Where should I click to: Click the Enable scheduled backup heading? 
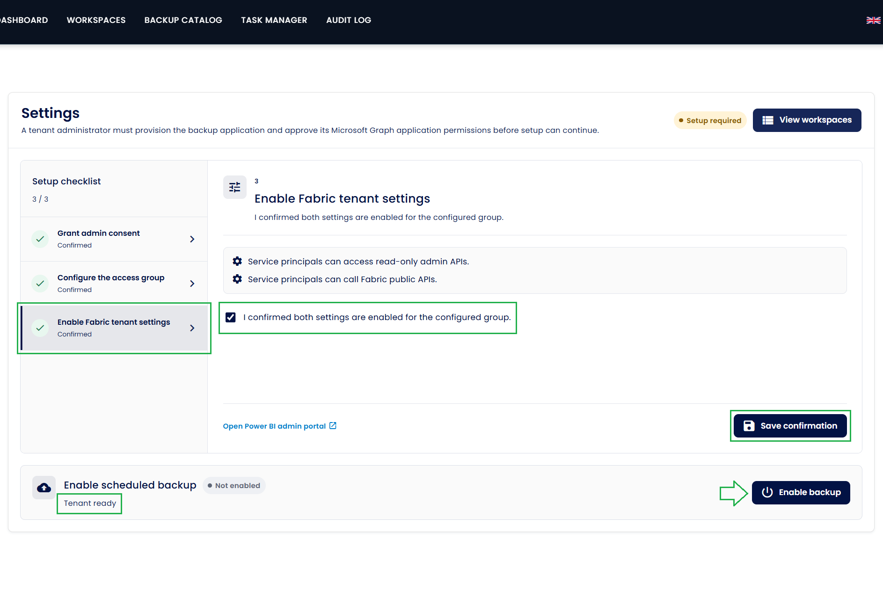click(130, 485)
